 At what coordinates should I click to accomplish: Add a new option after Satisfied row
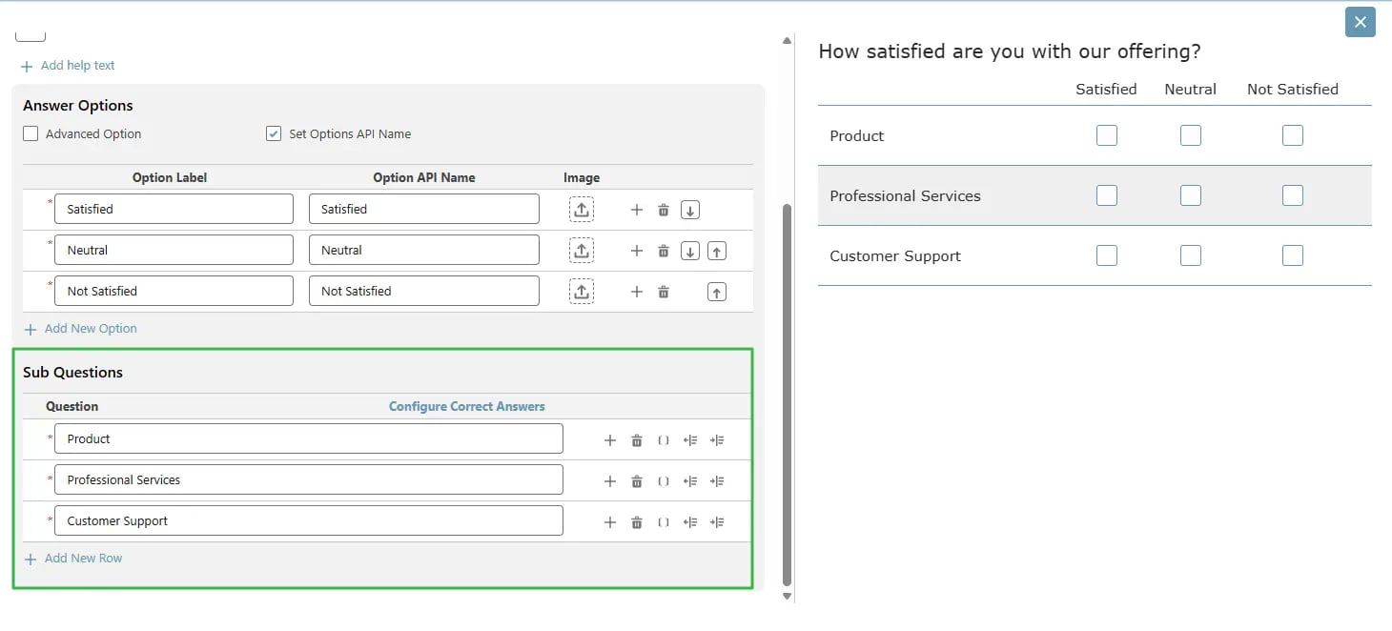pyautogui.click(x=637, y=210)
